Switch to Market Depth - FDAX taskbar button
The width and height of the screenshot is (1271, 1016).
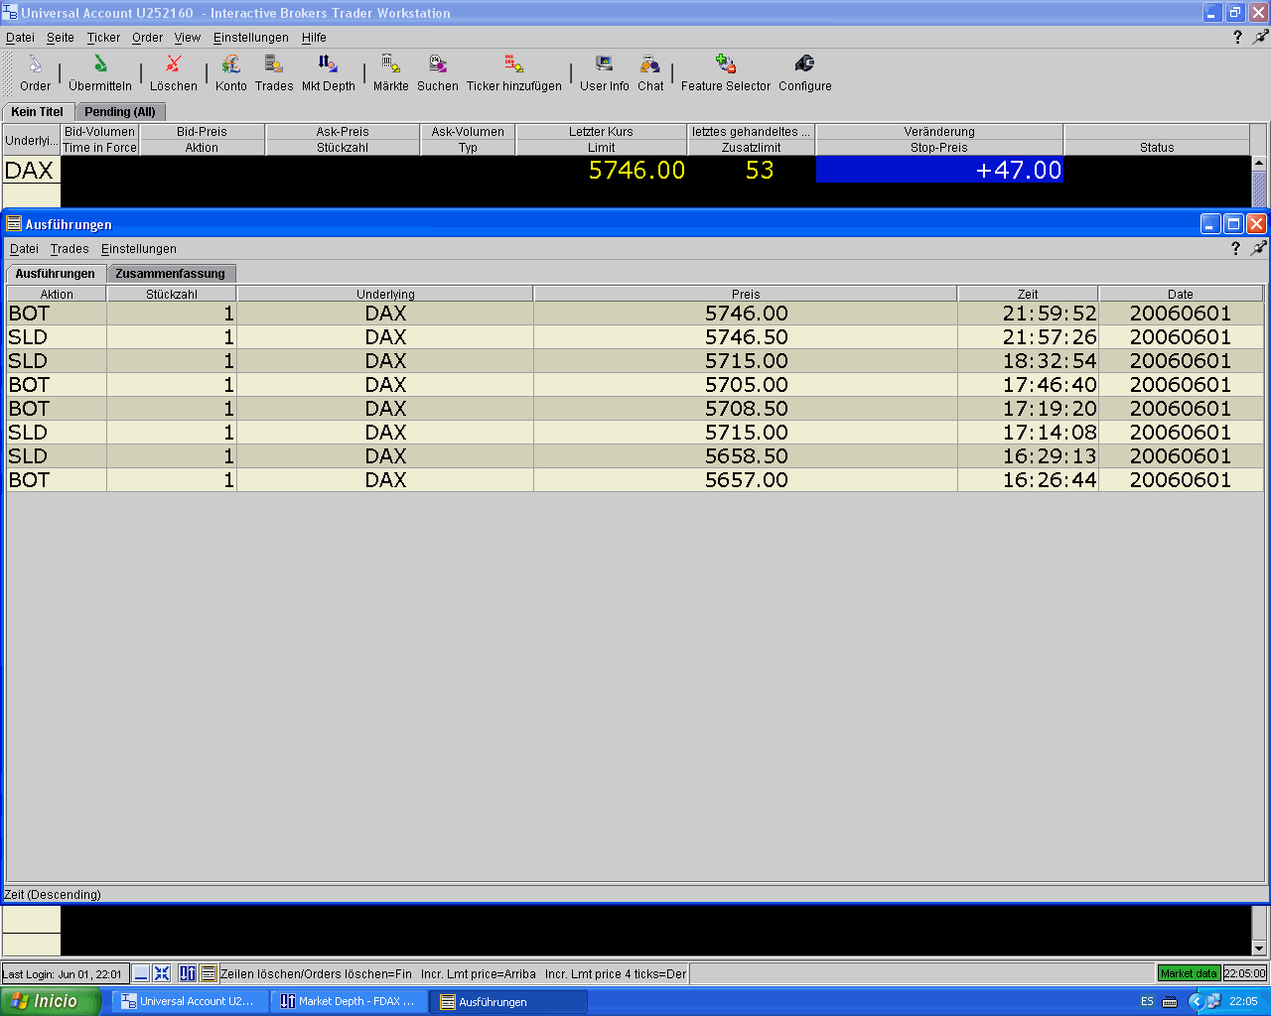click(349, 1001)
